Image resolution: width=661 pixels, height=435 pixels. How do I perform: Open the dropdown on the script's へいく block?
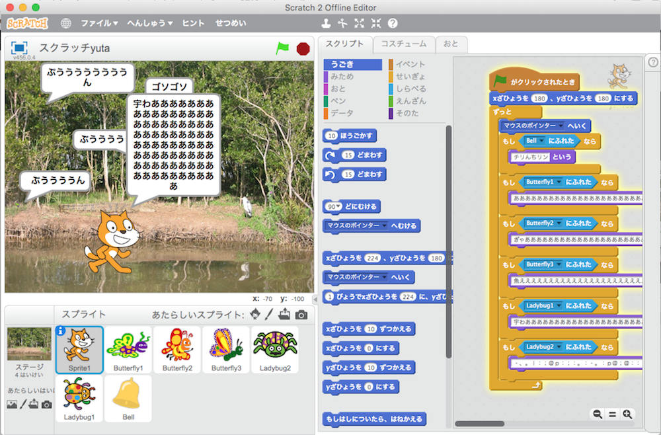click(x=533, y=126)
